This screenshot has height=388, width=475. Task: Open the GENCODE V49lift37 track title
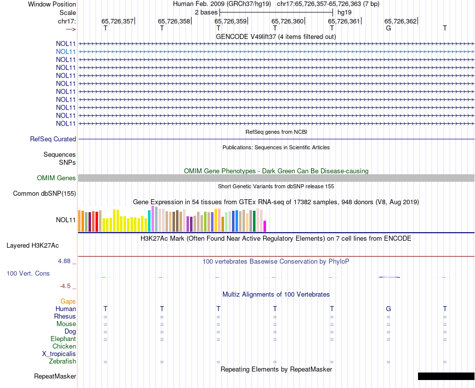click(x=275, y=36)
